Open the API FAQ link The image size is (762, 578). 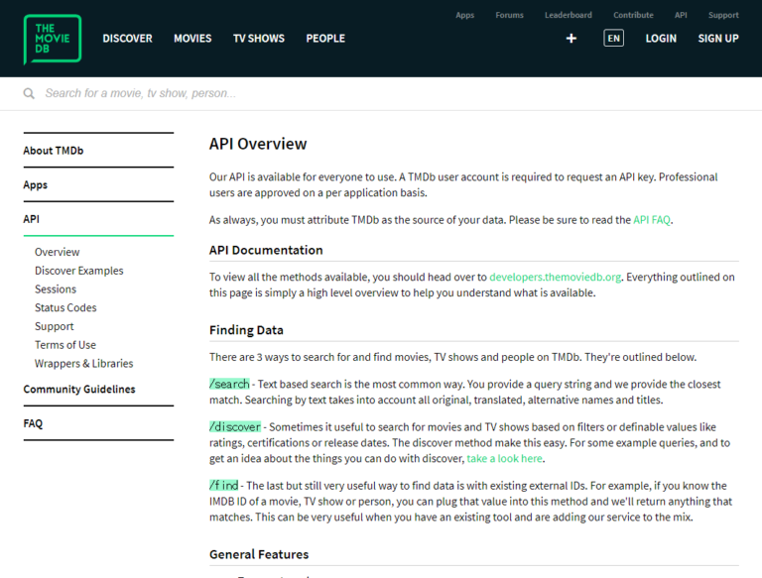point(652,220)
